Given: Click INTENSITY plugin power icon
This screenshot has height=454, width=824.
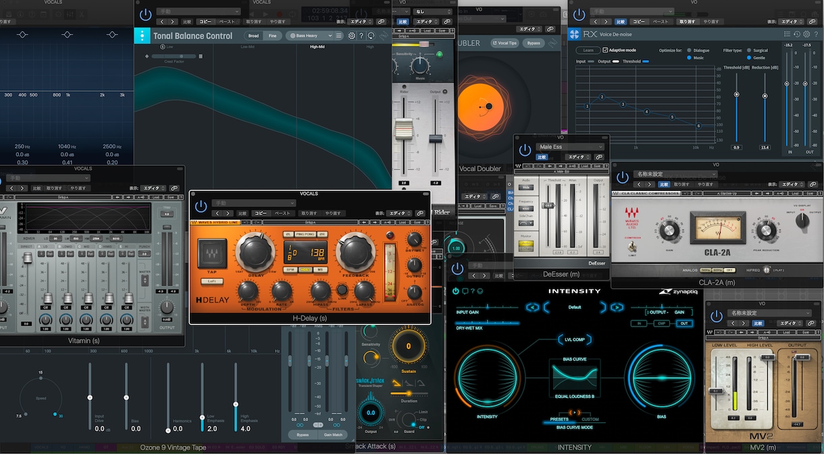Looking at the screenshot, I should point(456,291).
